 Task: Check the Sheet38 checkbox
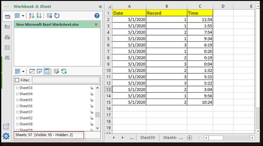[x=17, y=124]
